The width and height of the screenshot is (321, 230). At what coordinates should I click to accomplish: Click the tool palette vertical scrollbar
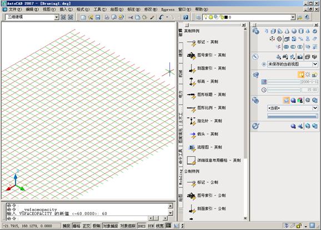245,123
